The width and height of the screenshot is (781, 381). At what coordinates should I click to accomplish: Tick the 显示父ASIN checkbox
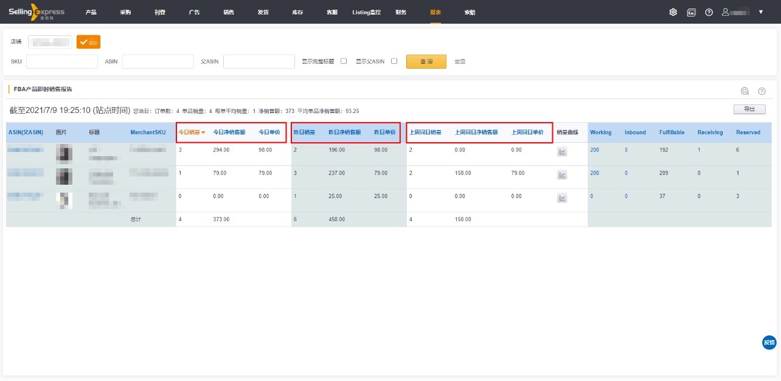tap(394, 61)
